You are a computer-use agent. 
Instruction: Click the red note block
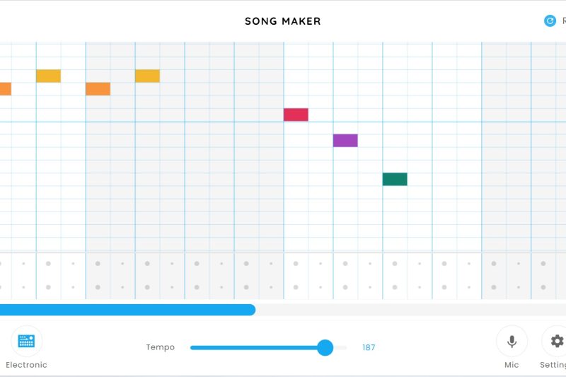tap(296, 115)
